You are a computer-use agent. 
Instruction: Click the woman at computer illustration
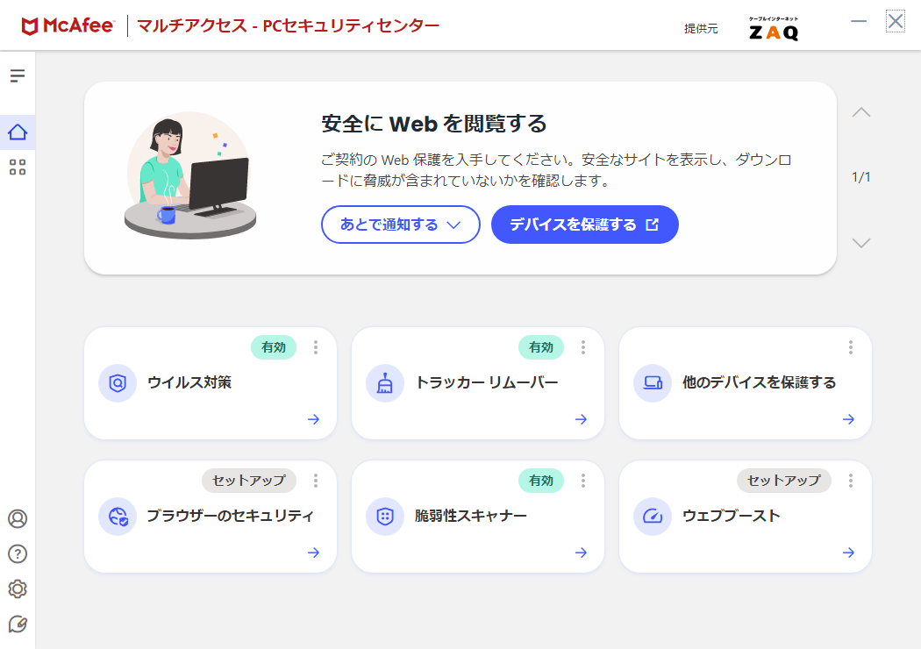pos(190,175)
